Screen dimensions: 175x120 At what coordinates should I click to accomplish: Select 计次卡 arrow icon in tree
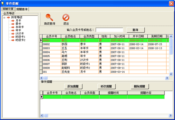13,34
